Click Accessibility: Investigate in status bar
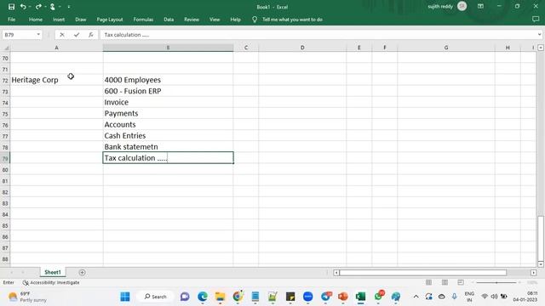545x306 pixels. 51,282
